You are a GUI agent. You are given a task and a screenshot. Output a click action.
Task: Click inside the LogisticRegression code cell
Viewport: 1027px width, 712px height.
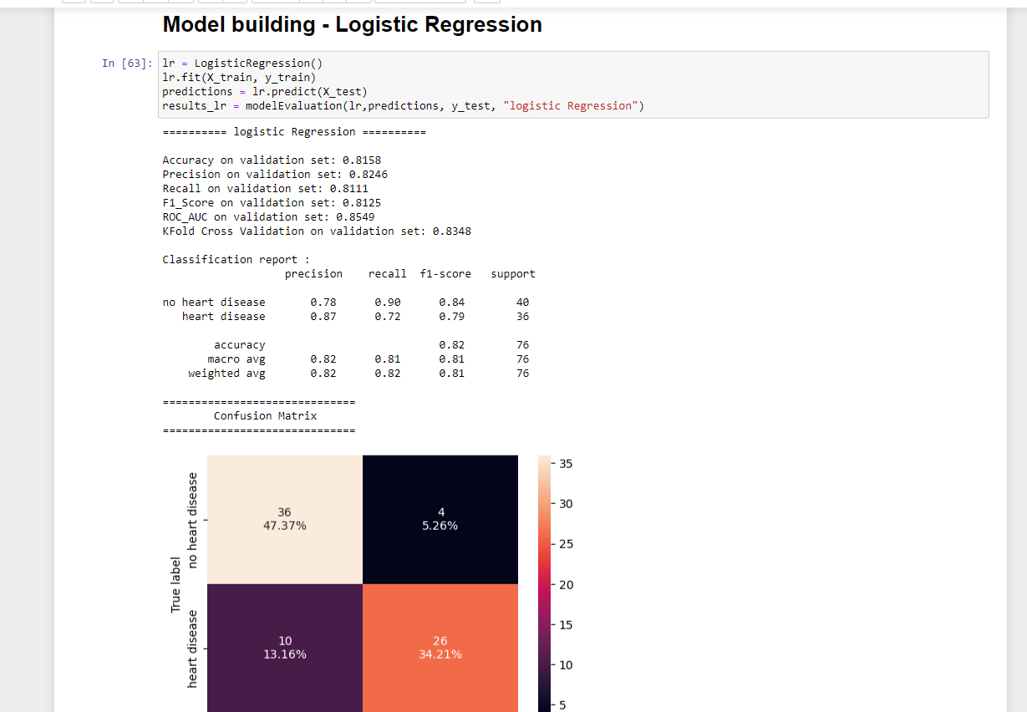point(376,84)
